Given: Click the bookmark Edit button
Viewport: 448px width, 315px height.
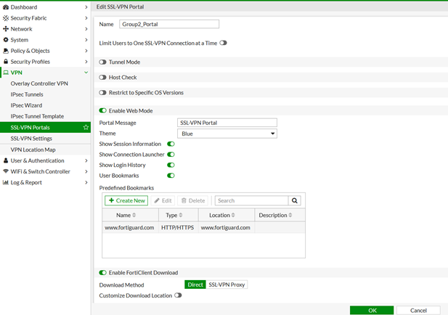Looking at the screenshot, I should click(163, 200).
